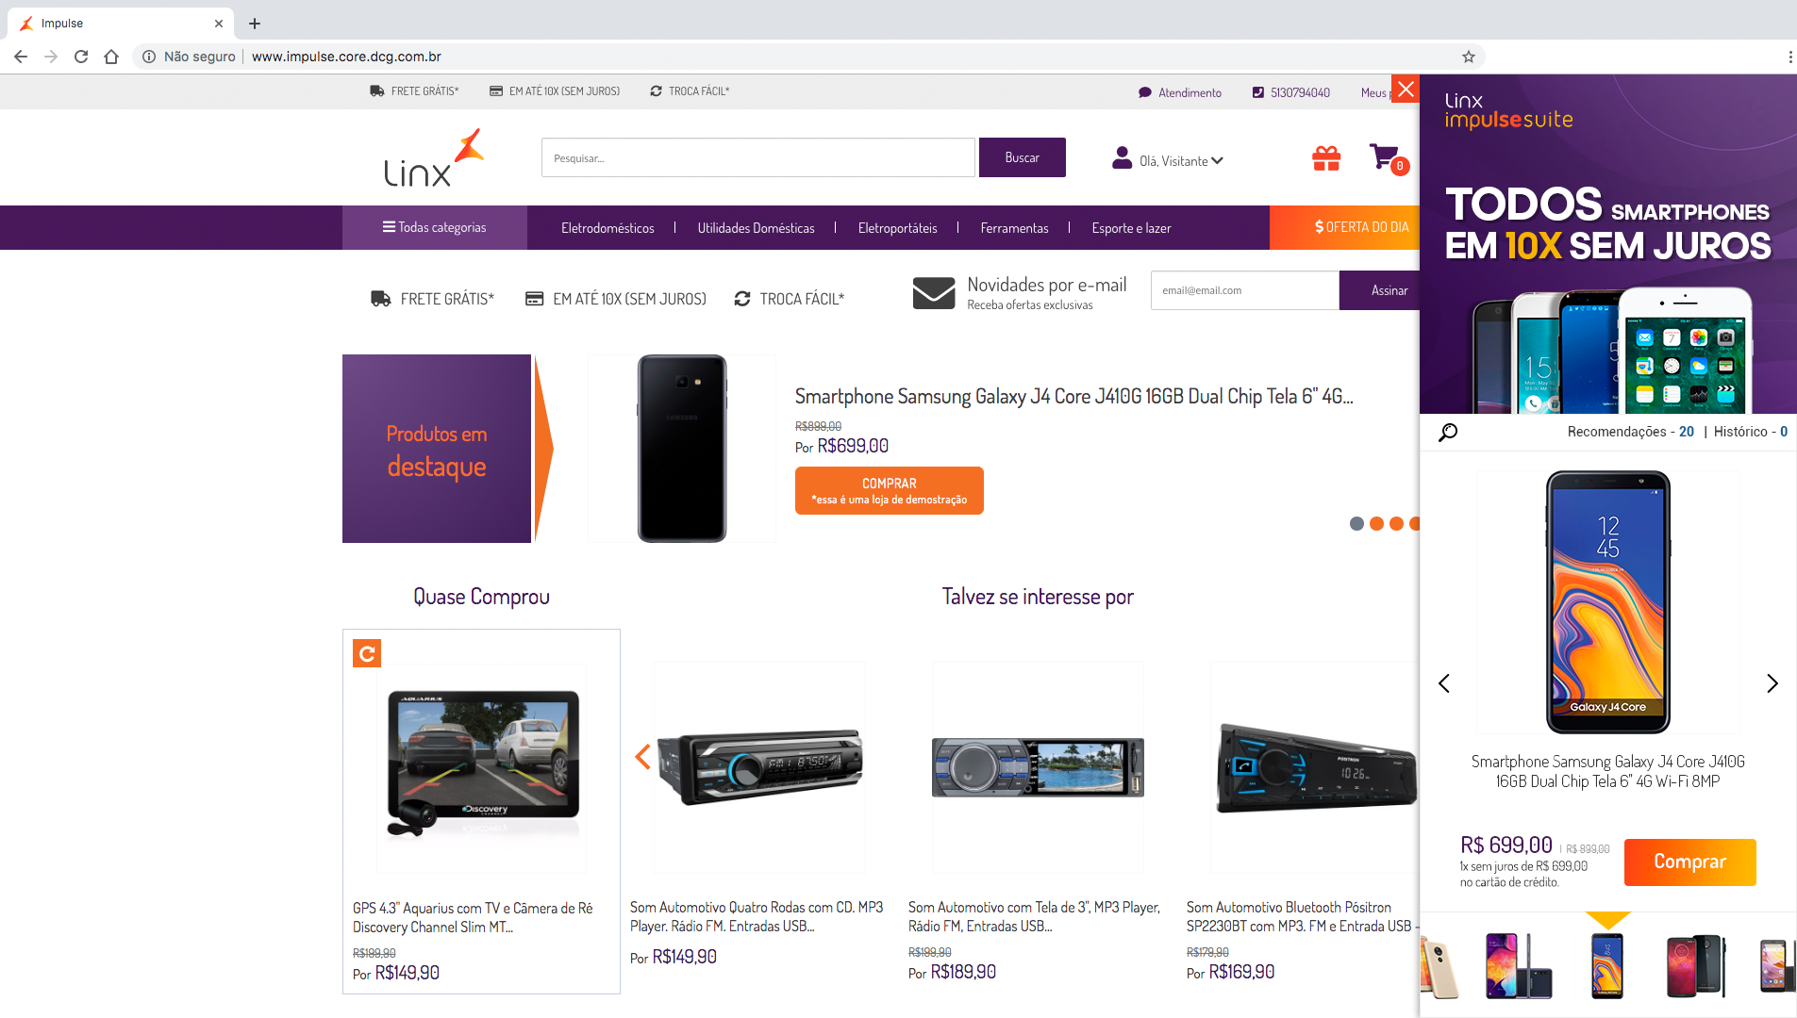The width and height of the screenshot is (1797, 1018).
Task: Click the user avatar icon
Action: click(x=1122, y=158)
